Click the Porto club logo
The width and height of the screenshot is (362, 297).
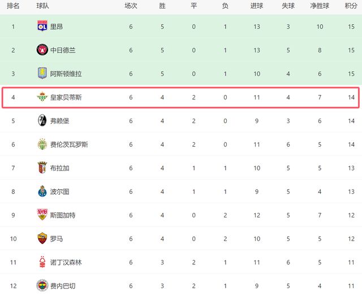pyautogui.click(x=42, y=191)
